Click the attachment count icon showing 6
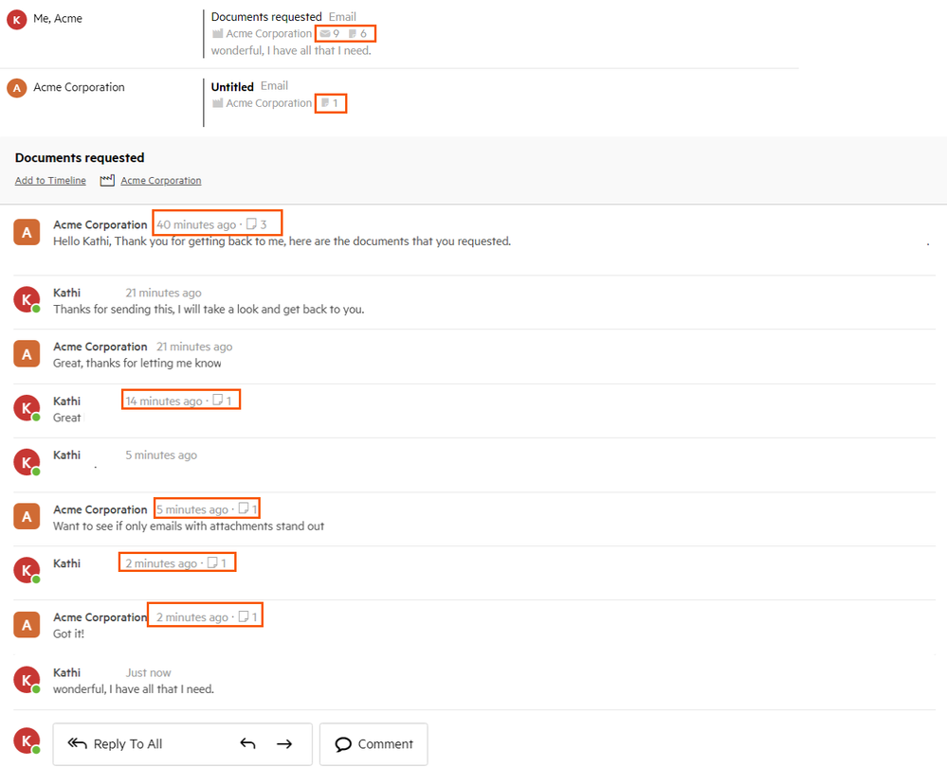The image size is (947, 767). 353,34
